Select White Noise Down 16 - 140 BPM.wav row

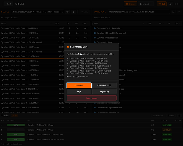[x=45, y=70]
